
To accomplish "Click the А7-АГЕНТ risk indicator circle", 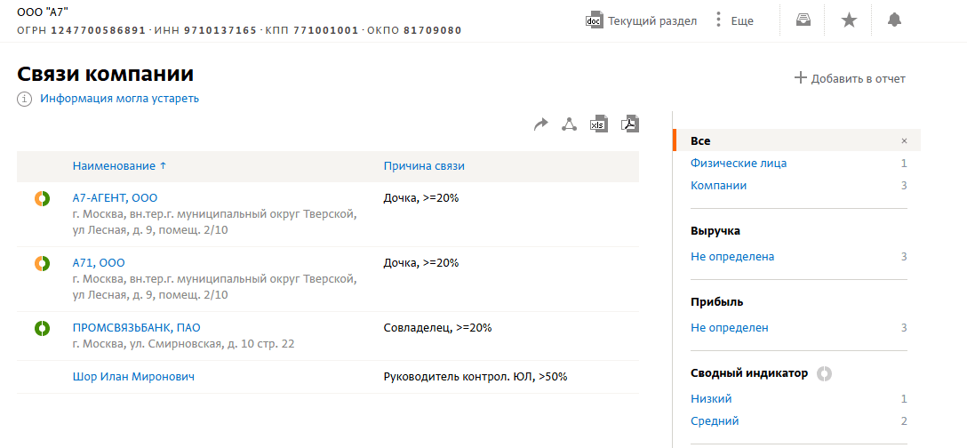I will tap(42, 199).
